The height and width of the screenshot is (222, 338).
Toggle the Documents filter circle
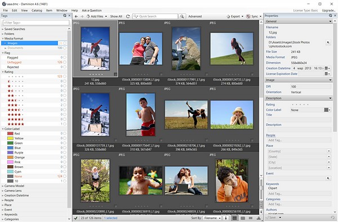coord(64,48)
